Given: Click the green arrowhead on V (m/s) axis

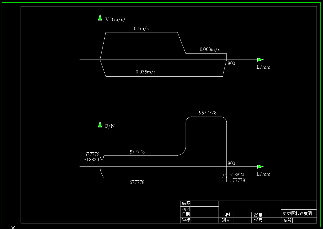Looking at the screenshot, I should (100, 18).
